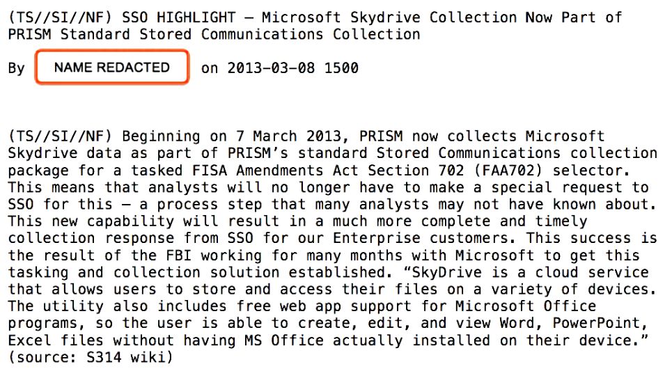Click 'Microsoft Skydrive Collection' in the title

click(x=389, y=17)
